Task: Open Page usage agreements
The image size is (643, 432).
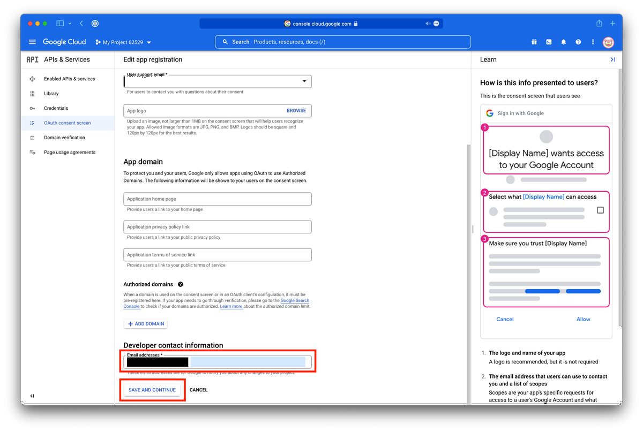Action: (68, 153)
